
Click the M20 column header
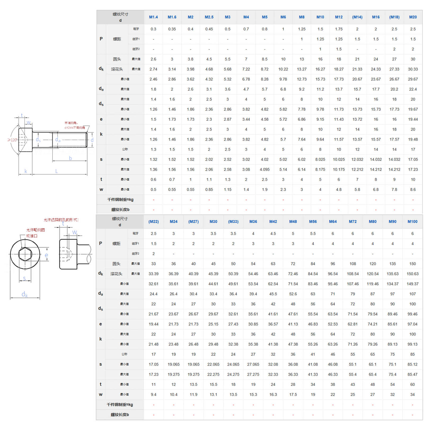coord(413,17)
